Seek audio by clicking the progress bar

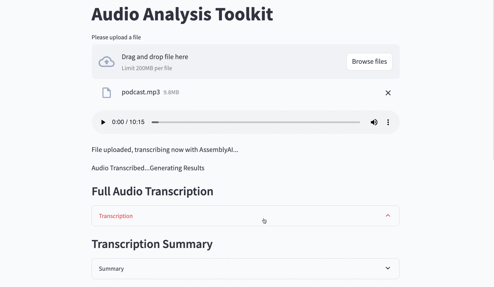255,122
